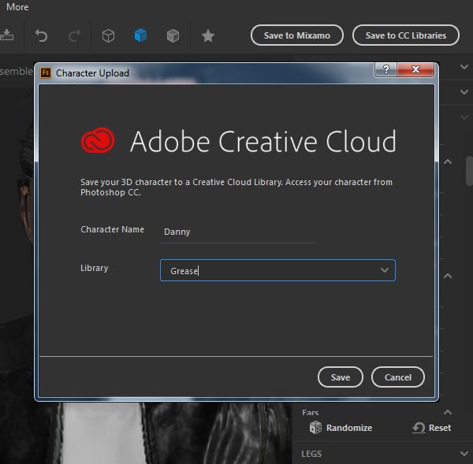
Task: Open help with the question mark button
Action: [x=385, y=69]
